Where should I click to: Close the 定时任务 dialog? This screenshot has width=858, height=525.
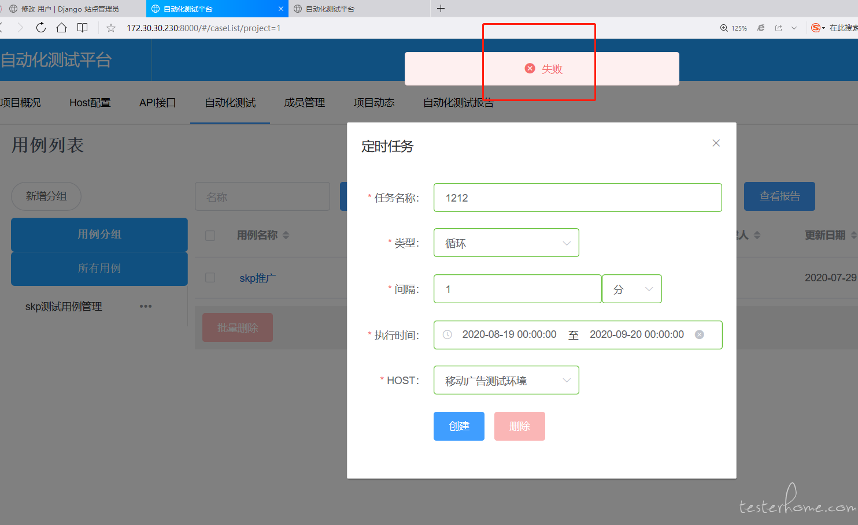coord(716,143)
